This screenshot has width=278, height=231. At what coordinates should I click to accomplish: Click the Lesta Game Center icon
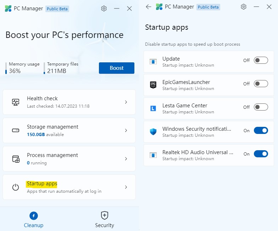click(153, 108)
